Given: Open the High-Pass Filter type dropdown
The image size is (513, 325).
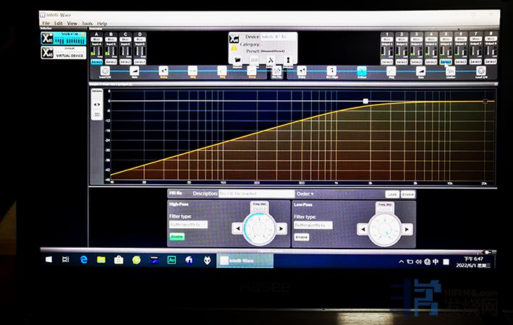Looking at the screenshot, I should point(188,225).
